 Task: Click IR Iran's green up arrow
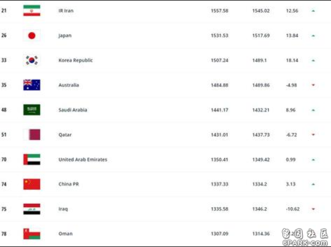(313, 11)
